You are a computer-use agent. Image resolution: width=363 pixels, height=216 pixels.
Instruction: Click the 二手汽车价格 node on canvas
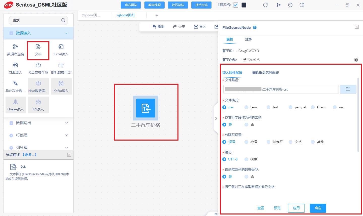(x=146, y=108)
